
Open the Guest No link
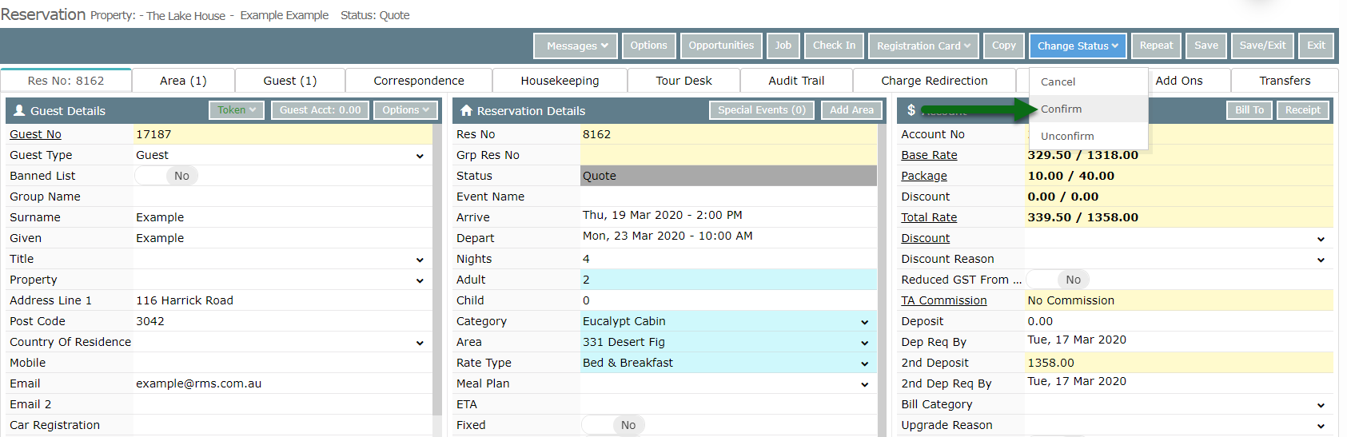tap(35, 134)
